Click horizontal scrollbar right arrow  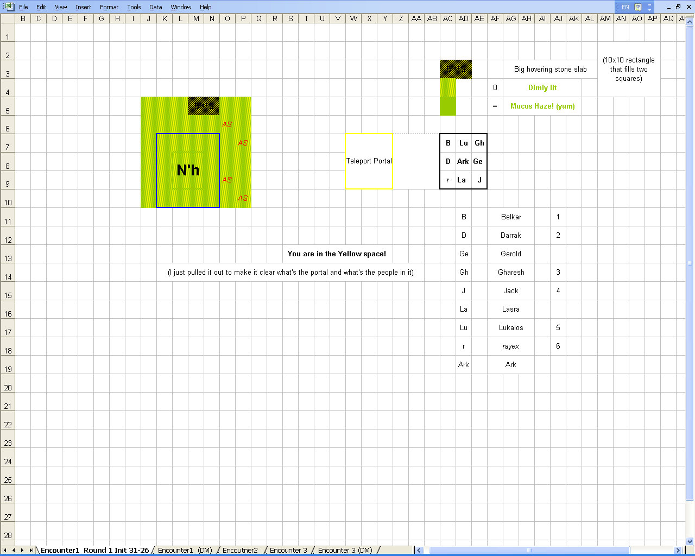click(x=678, y=550)
